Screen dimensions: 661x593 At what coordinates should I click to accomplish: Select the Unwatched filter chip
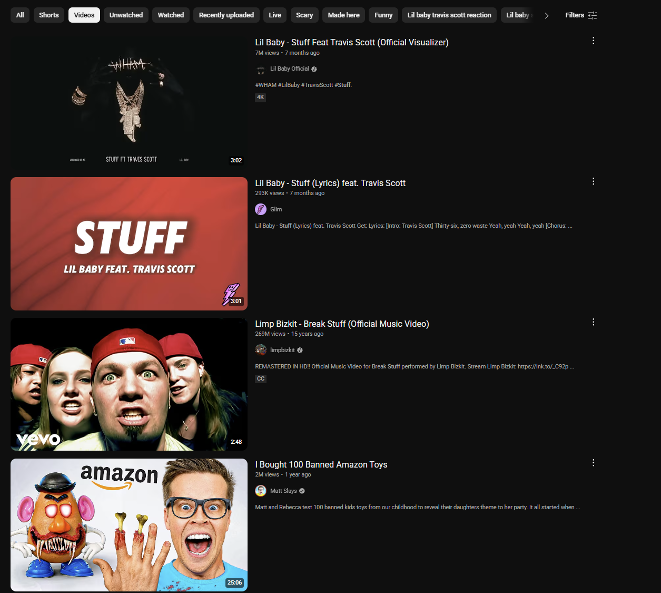126,15
